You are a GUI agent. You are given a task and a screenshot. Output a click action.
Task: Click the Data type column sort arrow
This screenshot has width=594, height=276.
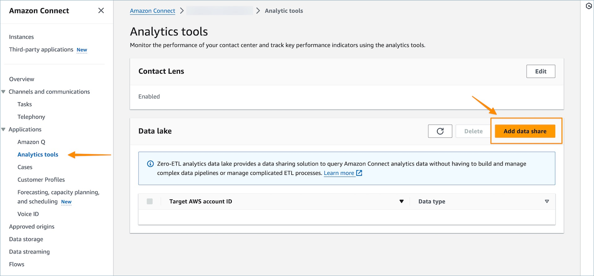click(x=547, y=202)
